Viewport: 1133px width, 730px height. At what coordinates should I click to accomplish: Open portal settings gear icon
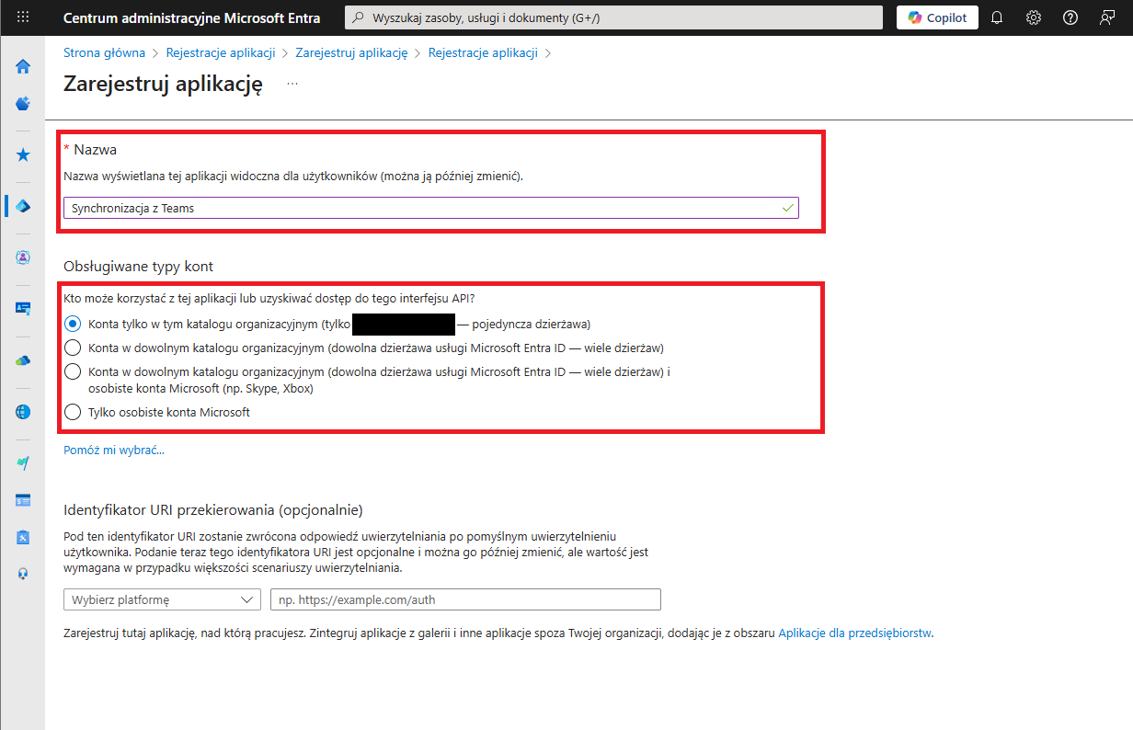(1034, 17)
